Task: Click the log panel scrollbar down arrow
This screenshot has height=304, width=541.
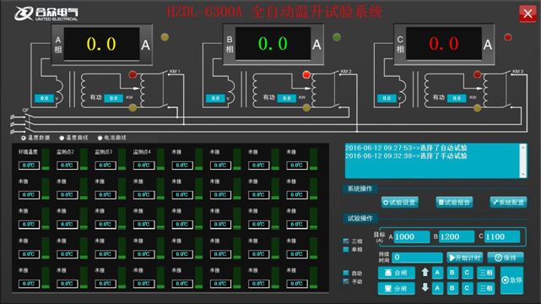Action: pos(523,175)
